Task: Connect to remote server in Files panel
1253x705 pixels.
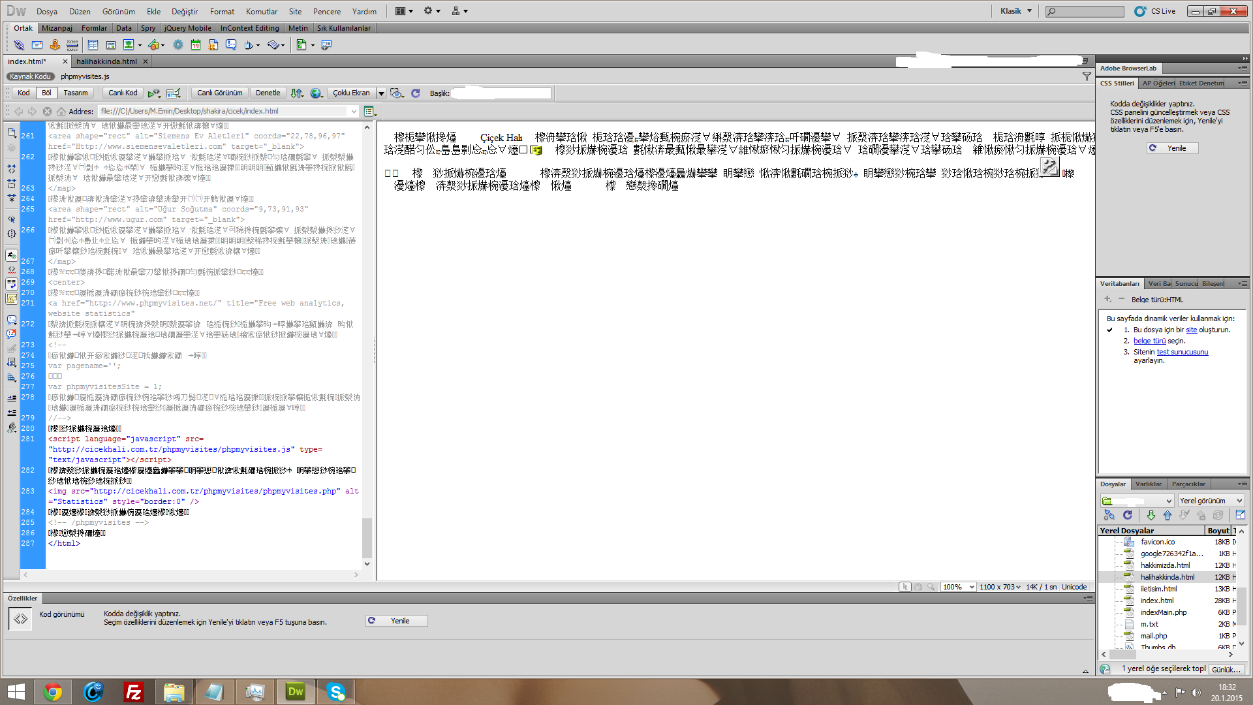Action: pos(1109,515)
